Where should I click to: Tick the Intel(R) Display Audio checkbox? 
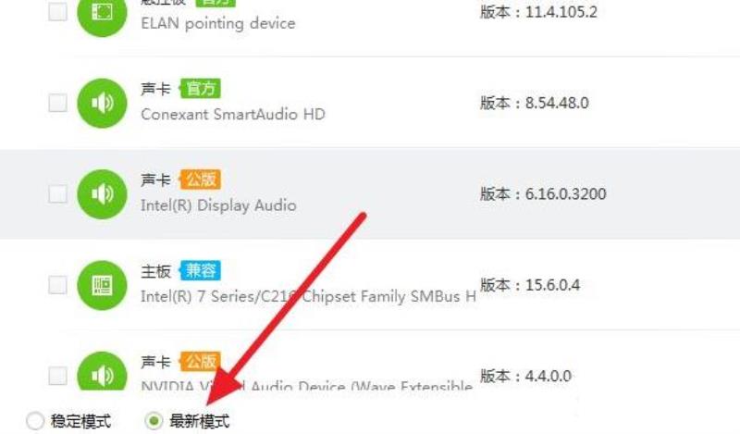click(x=57, y=194)
